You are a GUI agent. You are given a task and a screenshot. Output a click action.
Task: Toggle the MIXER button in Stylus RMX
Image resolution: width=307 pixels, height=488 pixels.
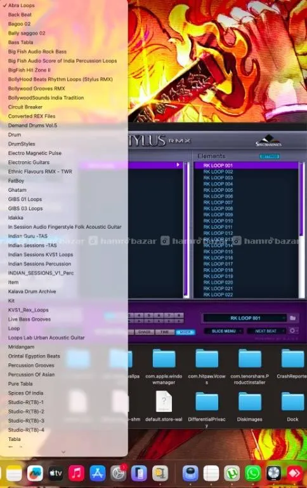(185, 332)
